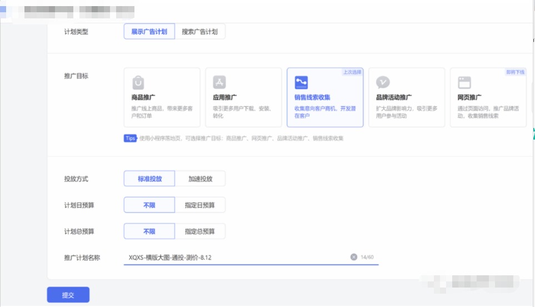Set 计划日预算 to 不限
The image size is (535, 307).
(x=149, y=205)
